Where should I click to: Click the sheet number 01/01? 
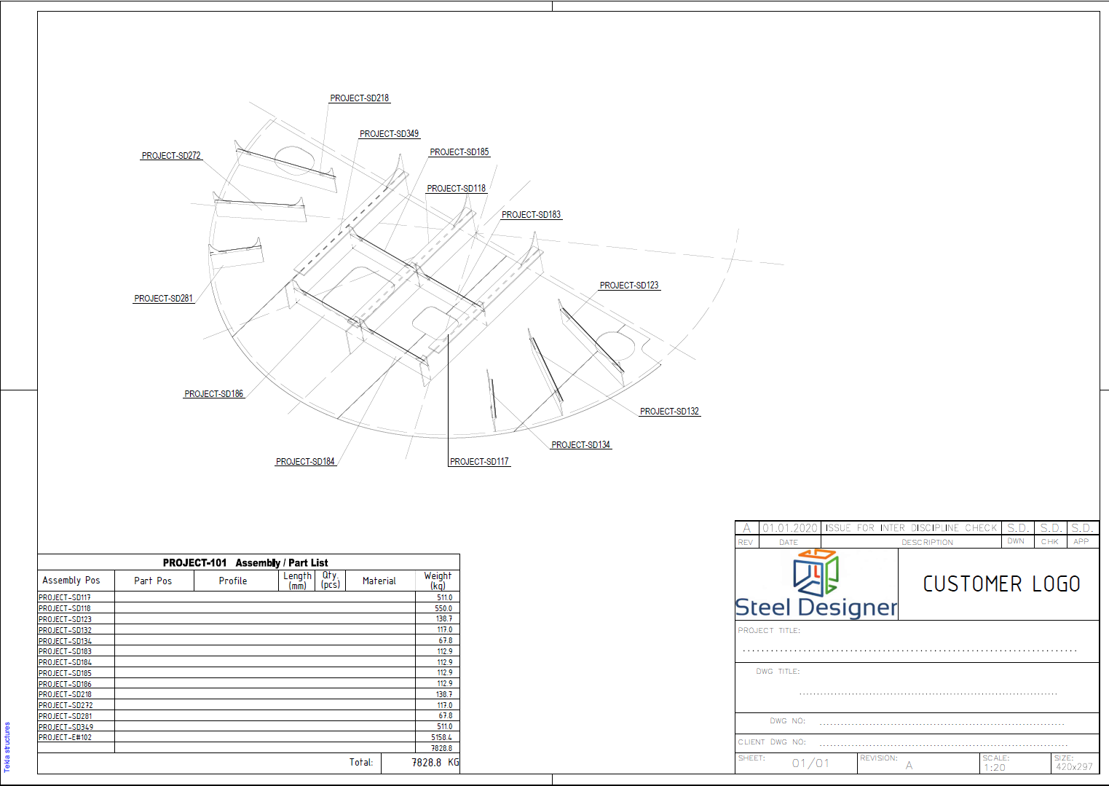810,763
